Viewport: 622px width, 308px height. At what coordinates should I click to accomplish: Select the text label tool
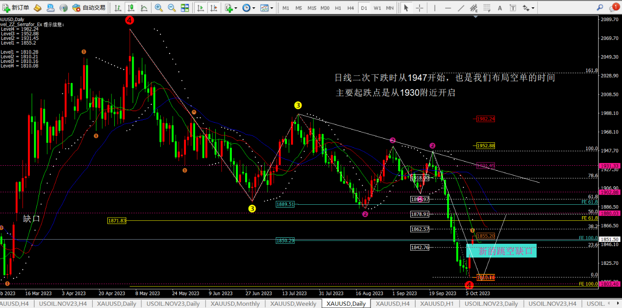point(512,8)
